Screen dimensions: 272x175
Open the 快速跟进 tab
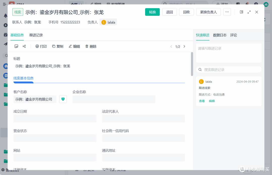[x=202, y=35]
